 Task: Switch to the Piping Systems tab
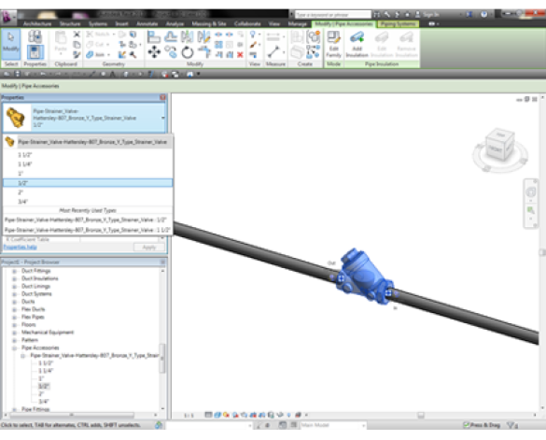(398, 23)
